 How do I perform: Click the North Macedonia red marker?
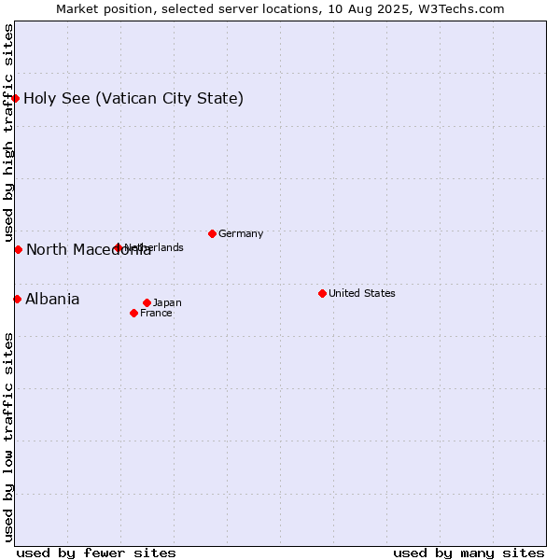tap(19, 249)
